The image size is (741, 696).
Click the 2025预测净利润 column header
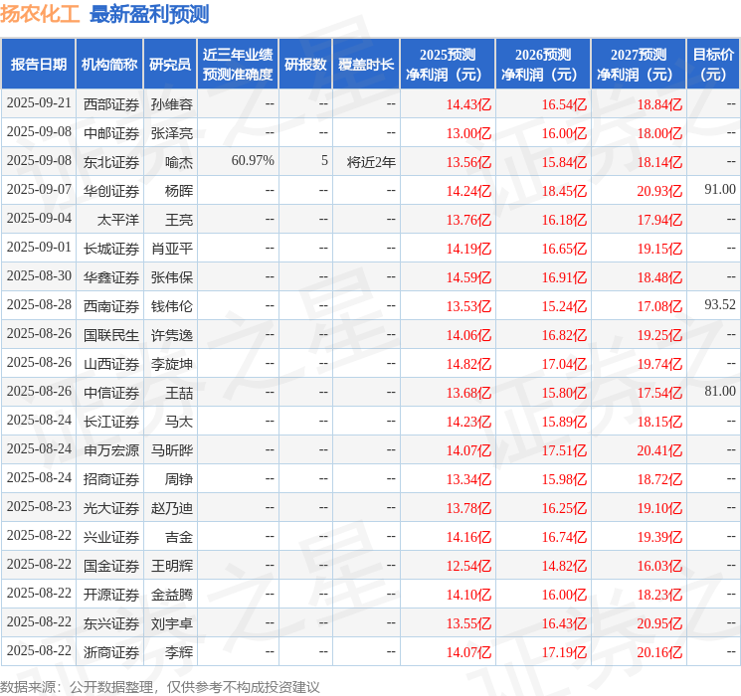[x=448, y=65]
